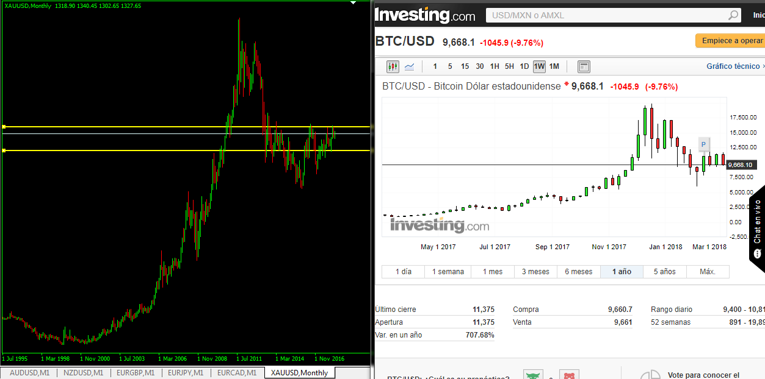Click the P marker on BTC chart
Image resolution: width=765 pixels, height=379 pixels.
(703, 144)
